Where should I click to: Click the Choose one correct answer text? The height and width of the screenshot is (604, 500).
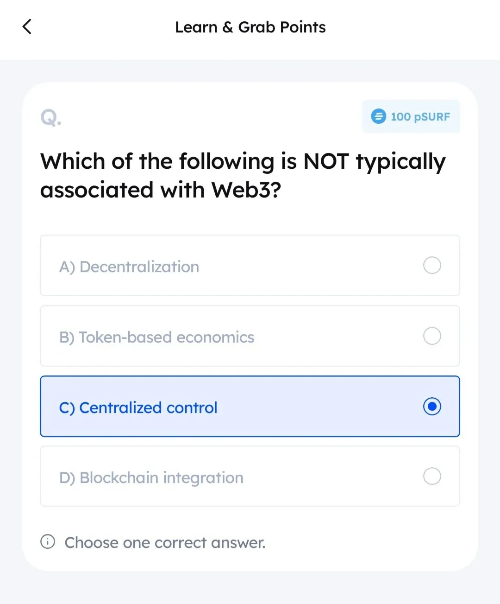tap(165, 542)
